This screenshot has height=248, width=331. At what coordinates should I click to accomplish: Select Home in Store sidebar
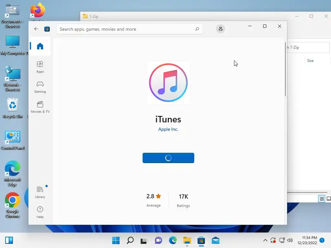tap(40, 46)
